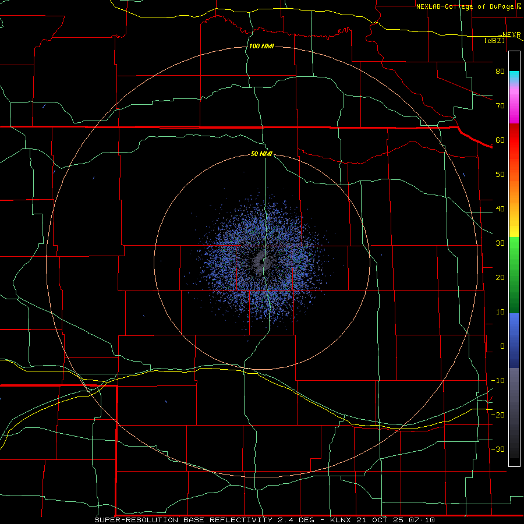This screenshot has height=524, width=524.
Task: Click the 0 value on dBZ scale
Action: tap(502, 346)
